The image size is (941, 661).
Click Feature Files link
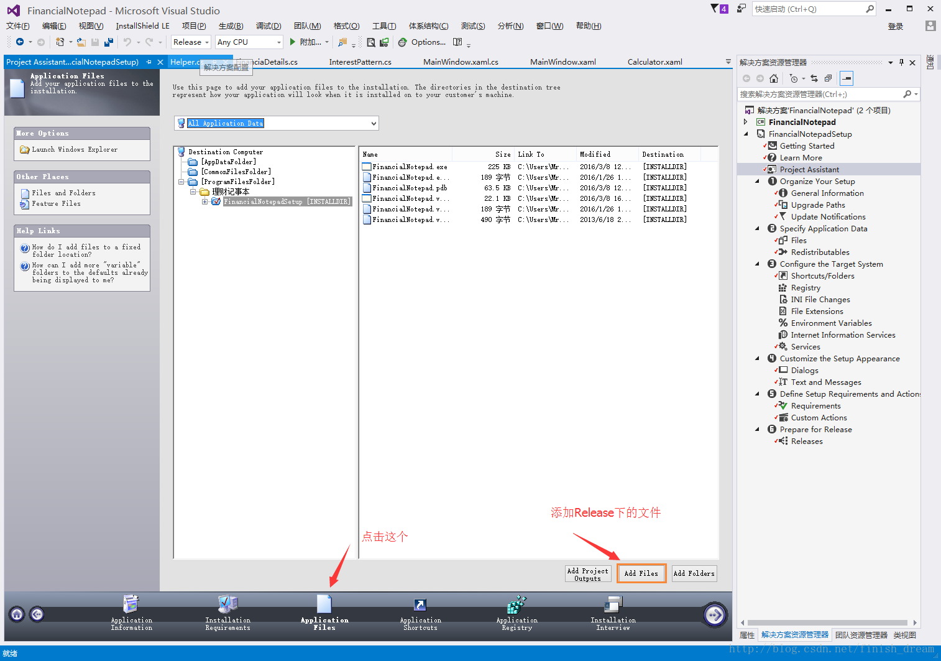coord(57,204)
